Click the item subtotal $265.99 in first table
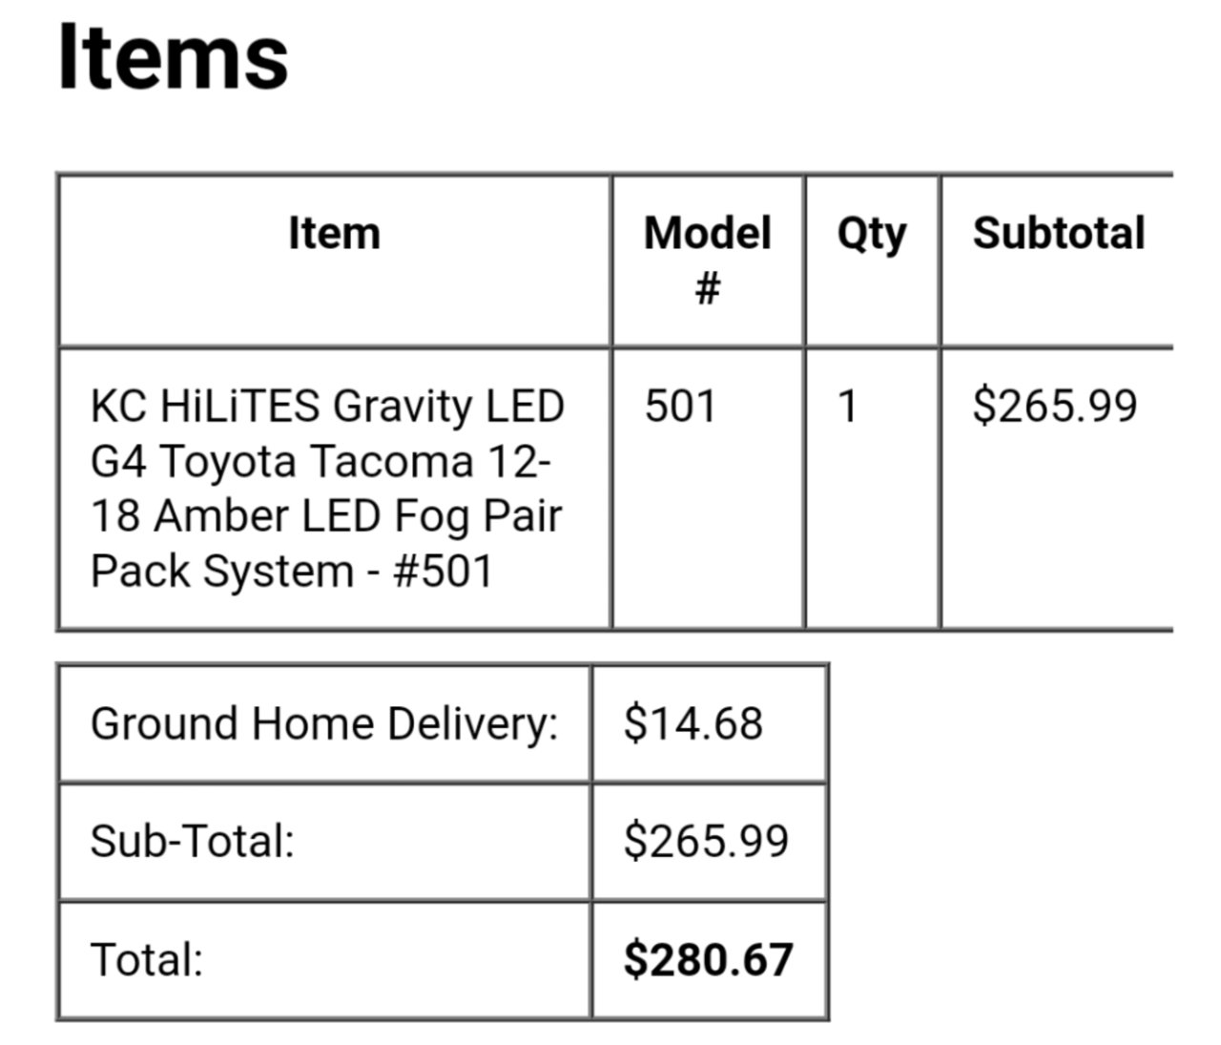 coord(1054,405)
